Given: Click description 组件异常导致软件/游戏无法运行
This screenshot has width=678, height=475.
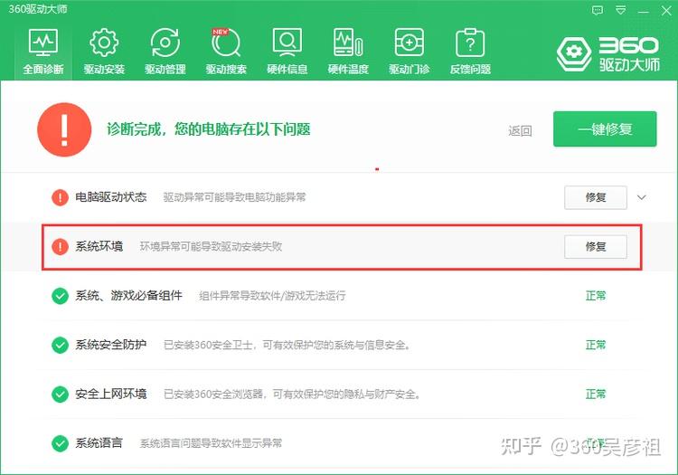Looking at the screenshot, I should [272, 296].
